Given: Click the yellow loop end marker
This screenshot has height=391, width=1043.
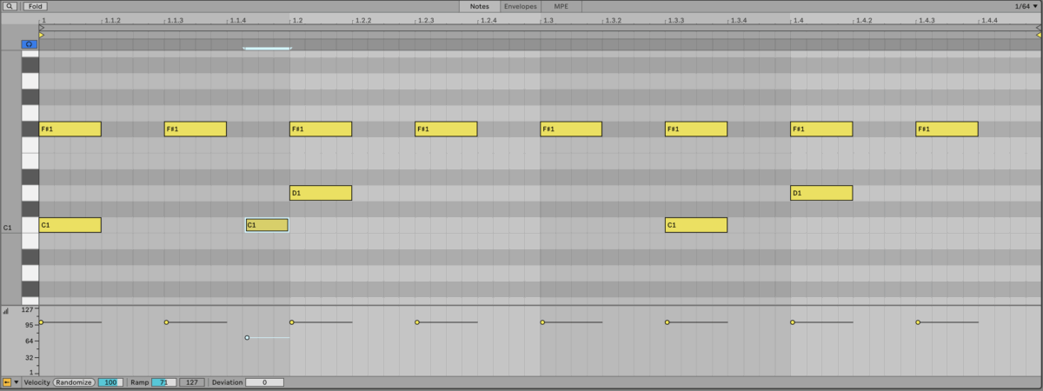Looking at the screenshot, I should coord(1038,35).
